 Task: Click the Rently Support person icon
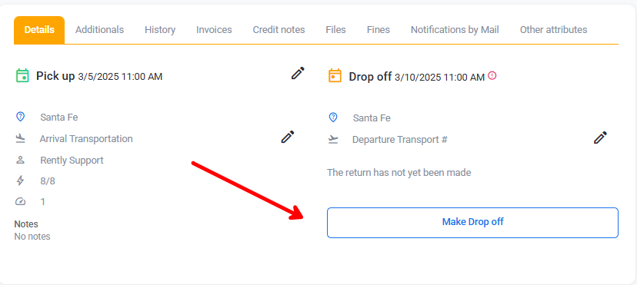click(20, 160)
